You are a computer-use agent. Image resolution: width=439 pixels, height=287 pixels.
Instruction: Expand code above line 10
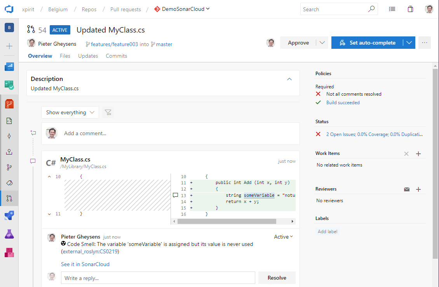(x=49, y=177)
